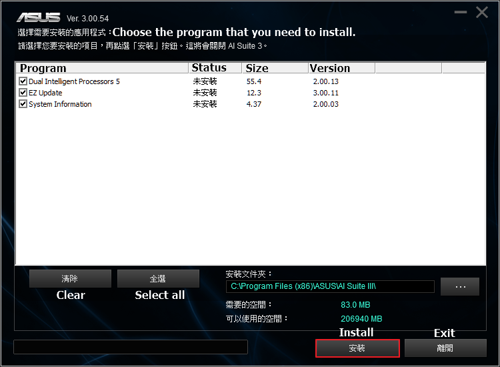Click the 離開 (Exit) button
Viewport: 500px width, 367px height.
(445, 348)
